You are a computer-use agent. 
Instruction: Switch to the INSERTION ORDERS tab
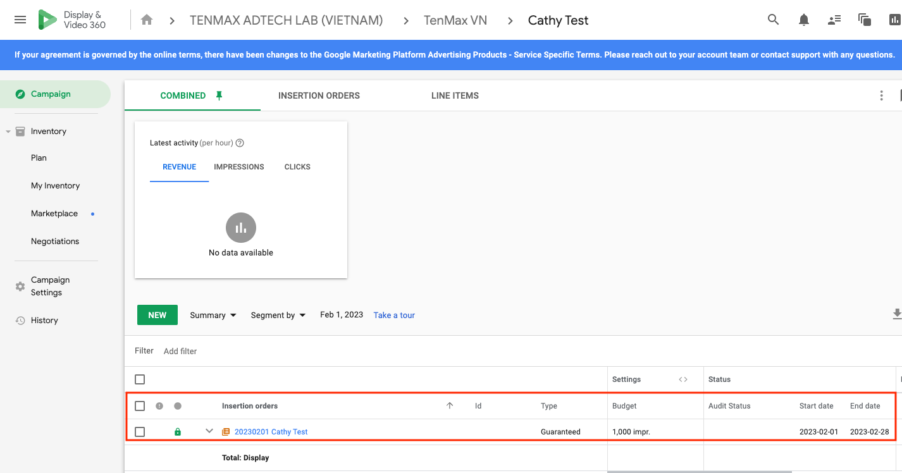coord(319,95)
